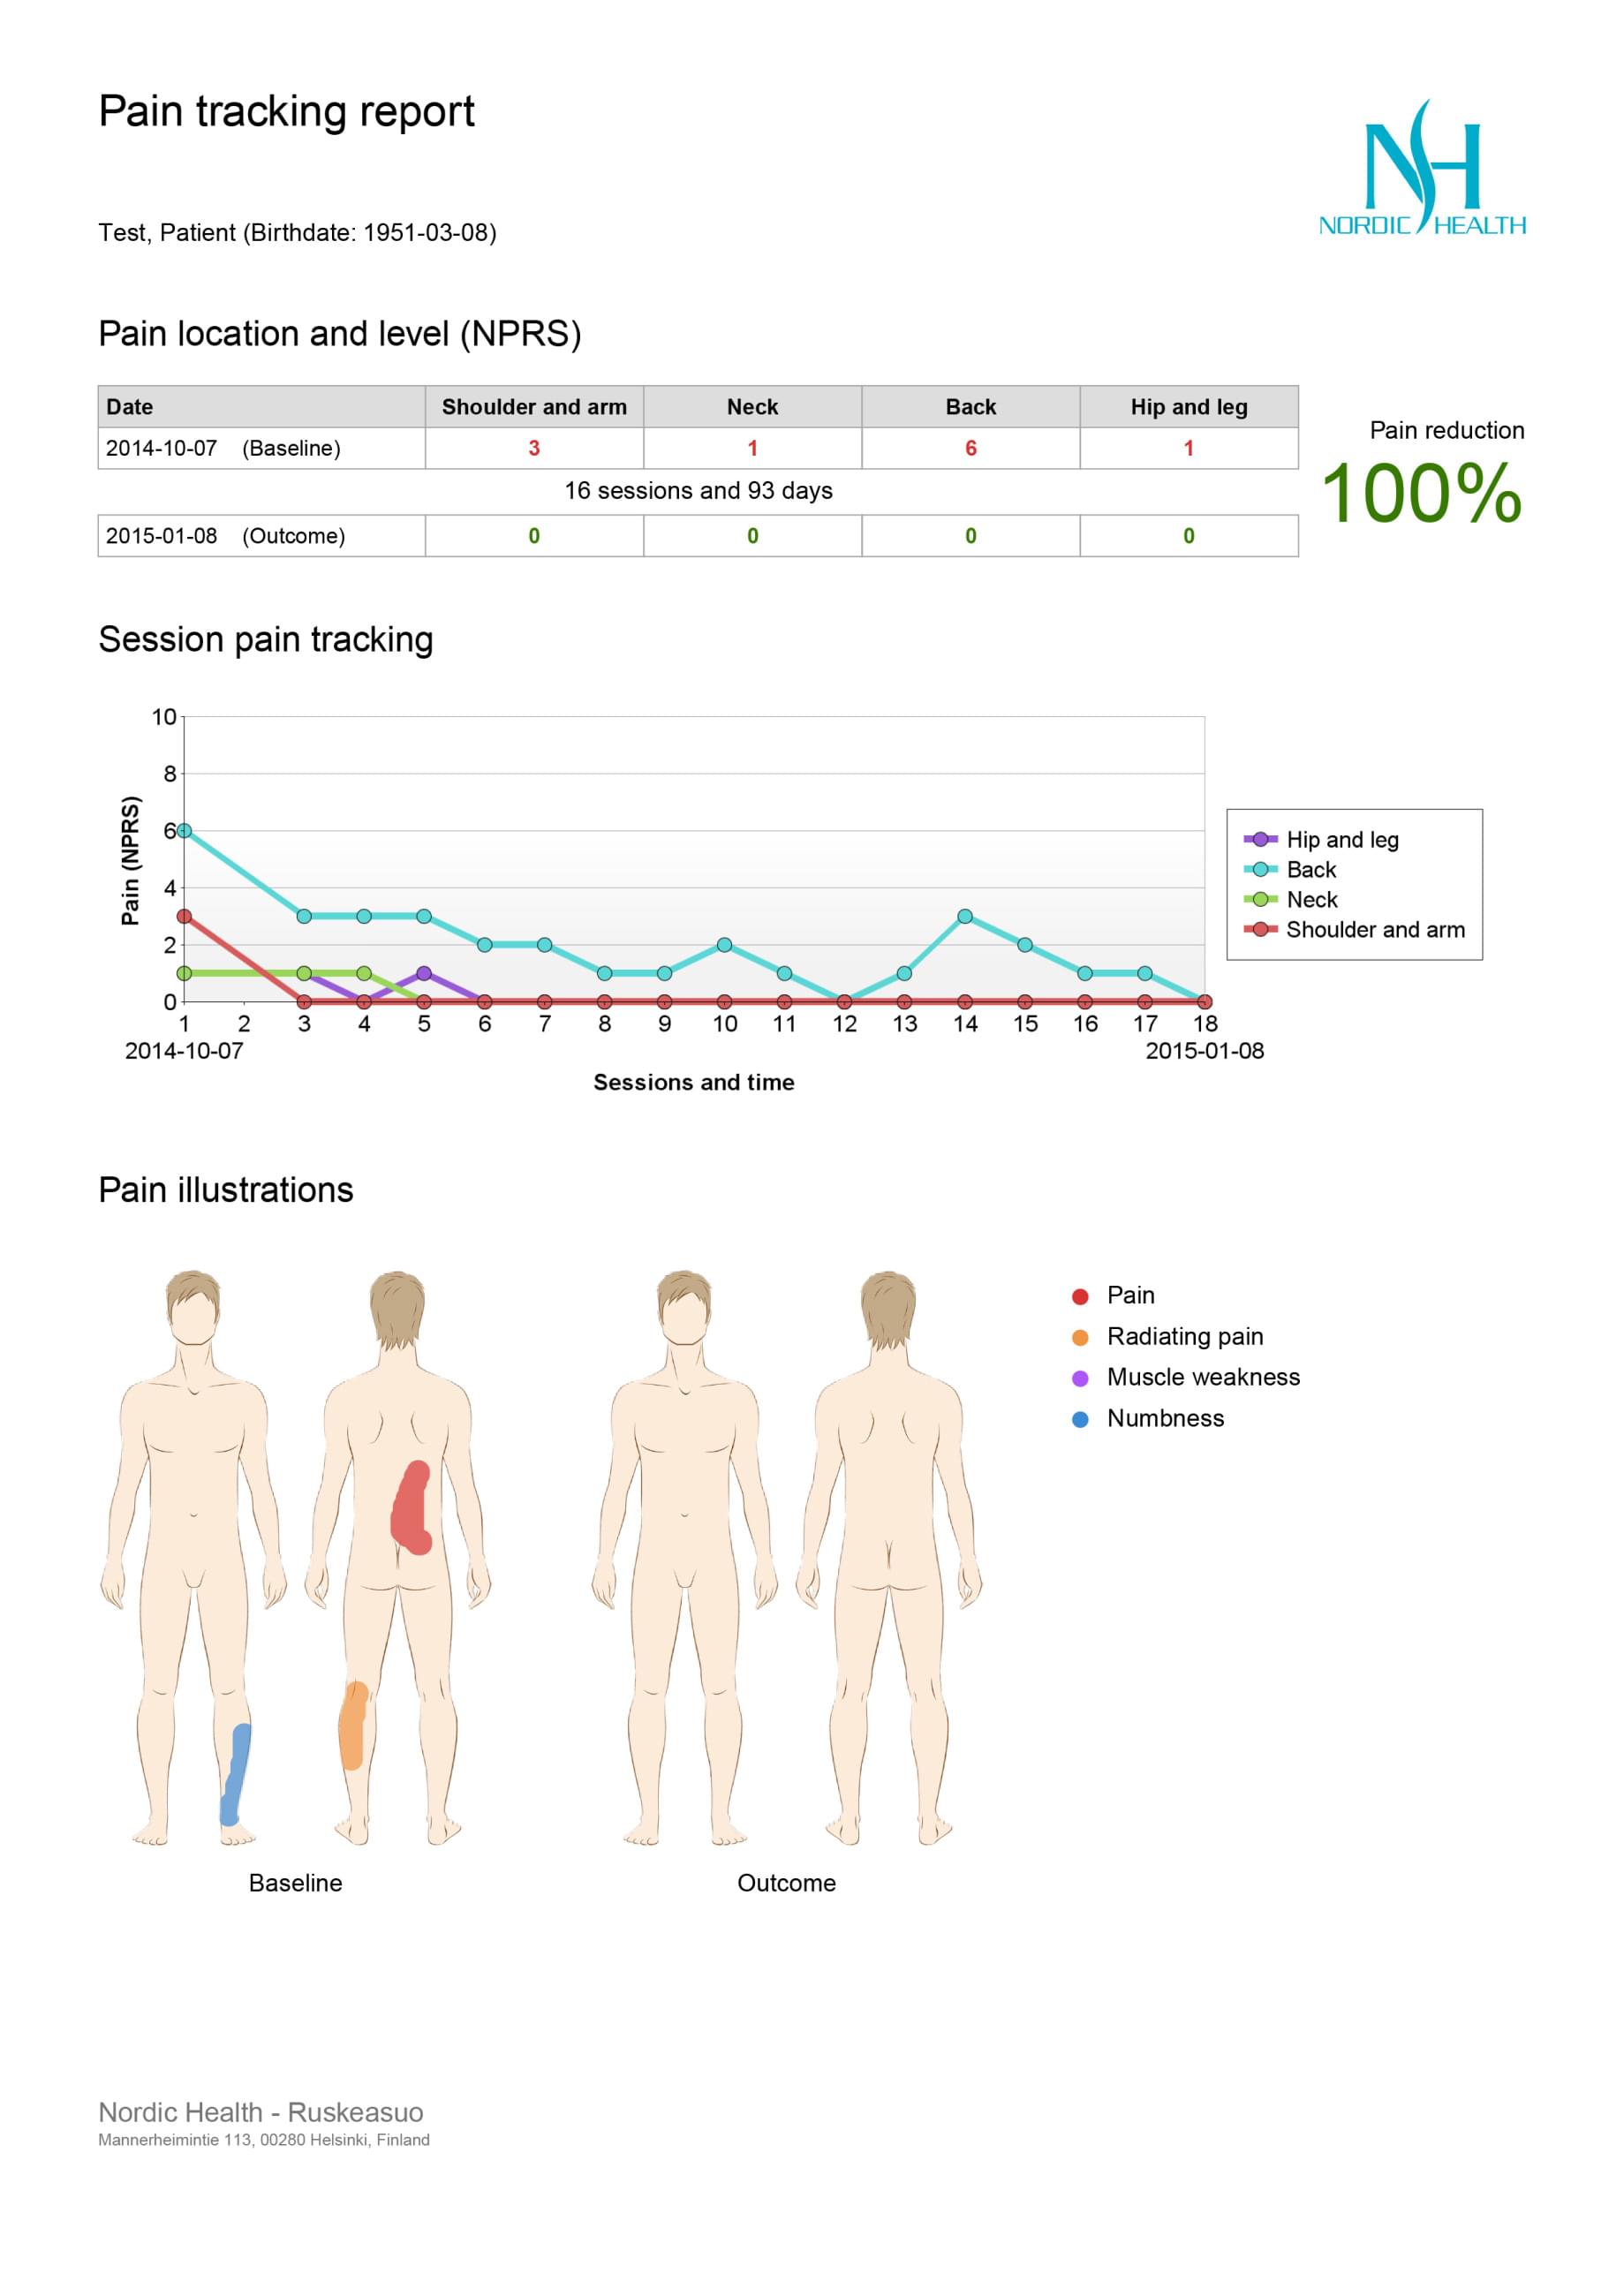Click the purple Muscle weakness dot
The image size is (1624, 2296).
tap(1080, 1379)
